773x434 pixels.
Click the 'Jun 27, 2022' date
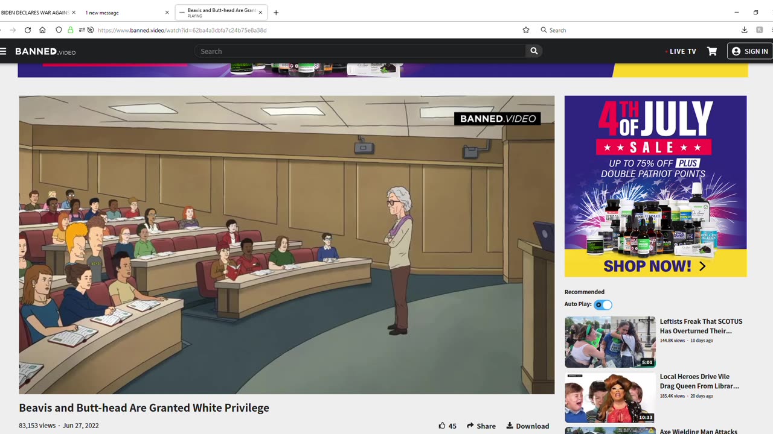coord(80,426)
